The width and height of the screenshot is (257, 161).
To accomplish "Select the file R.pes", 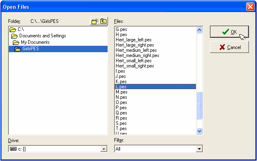I will [121, 118].
